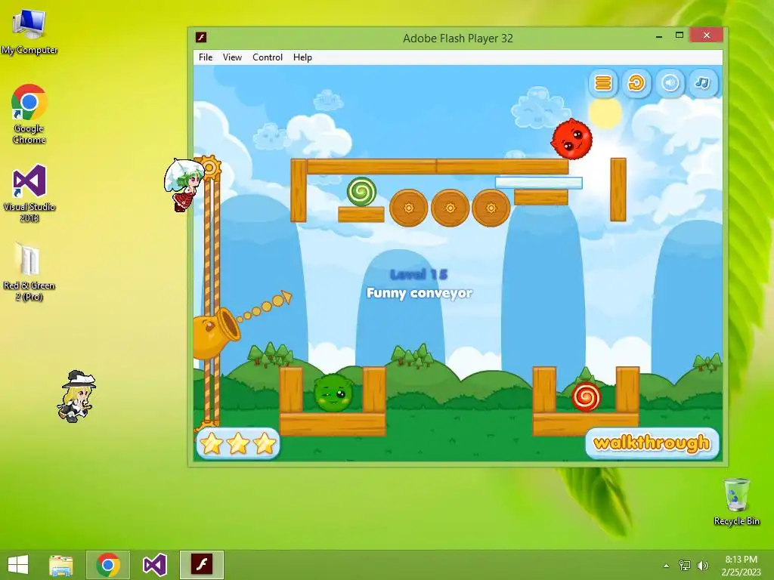774x580 pixels.
Task: Click the red fuzzy ball character
Action: click(x=571, y=139)
